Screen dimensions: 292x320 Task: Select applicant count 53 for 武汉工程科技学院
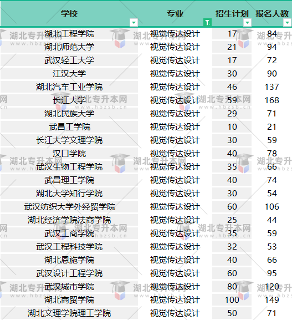pos(272,247)
